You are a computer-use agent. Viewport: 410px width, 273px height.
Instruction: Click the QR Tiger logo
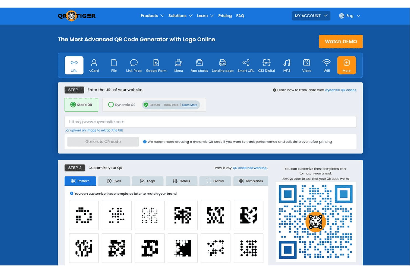click(x=77, y=16)
